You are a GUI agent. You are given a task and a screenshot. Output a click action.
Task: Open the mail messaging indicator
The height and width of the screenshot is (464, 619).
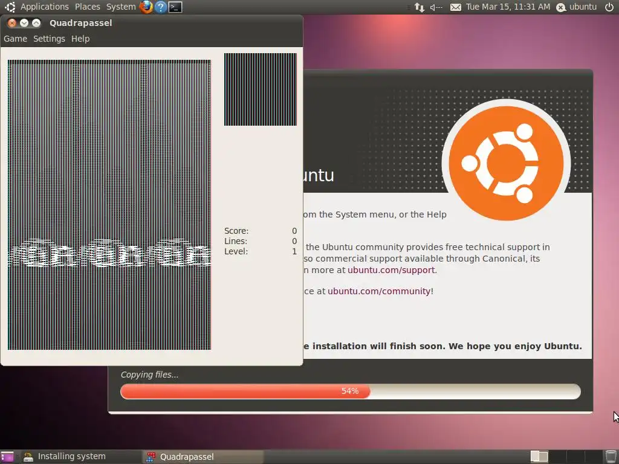tap(456, 7)
